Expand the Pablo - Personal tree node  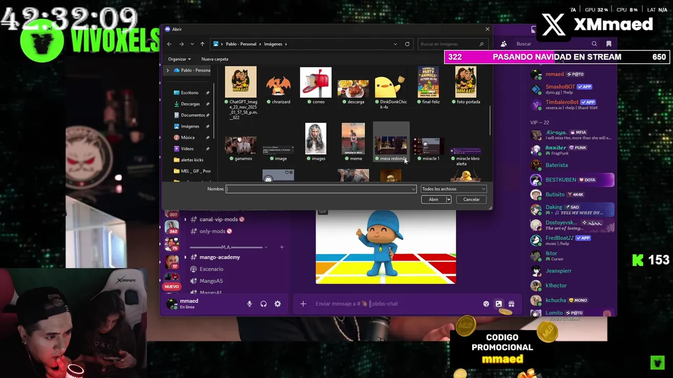point(168,70)
